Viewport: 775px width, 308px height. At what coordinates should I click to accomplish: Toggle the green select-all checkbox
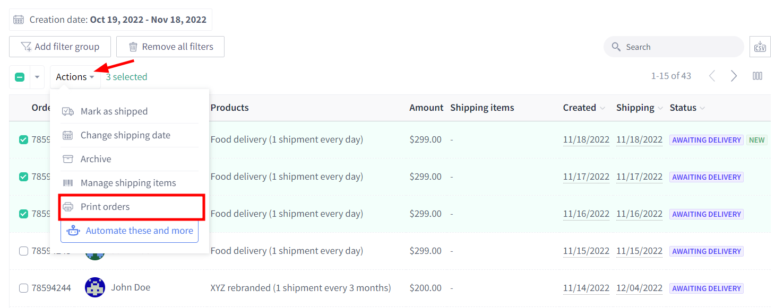coord(20,77)
